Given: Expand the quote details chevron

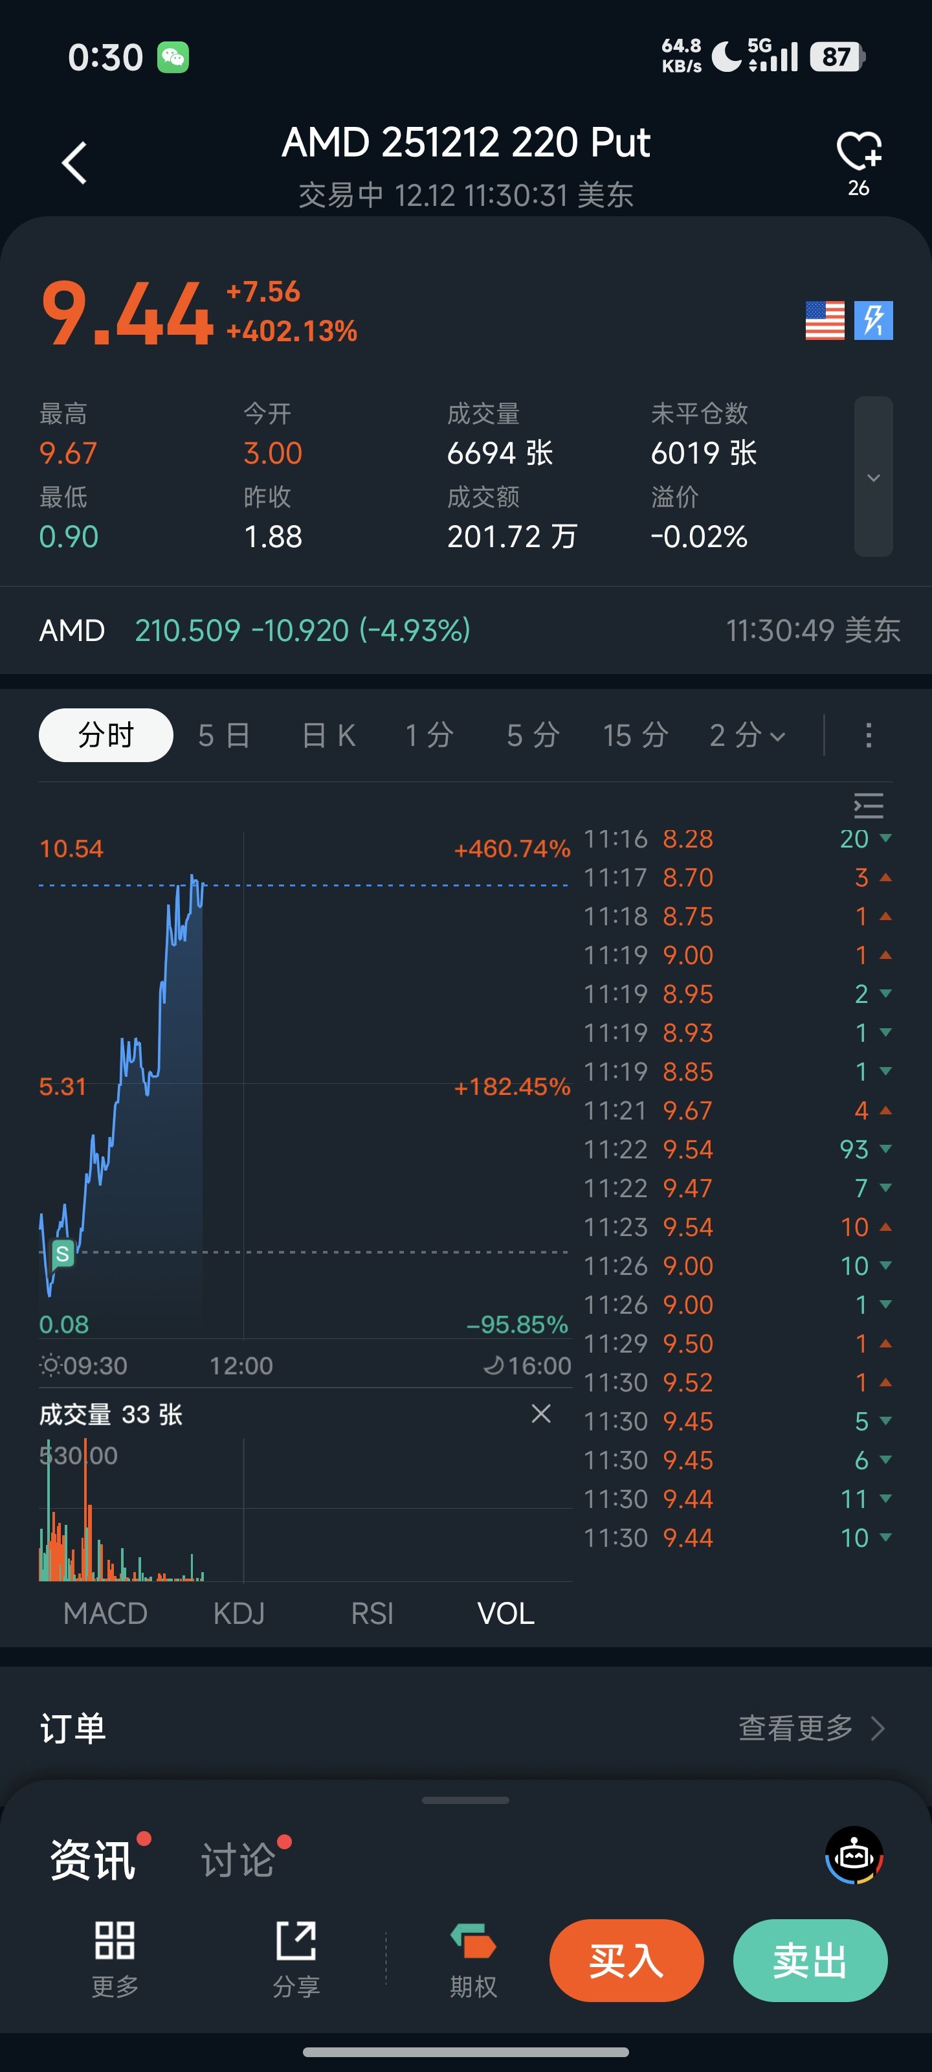Looking at the screenshot, I should click(x=873, y=477).
